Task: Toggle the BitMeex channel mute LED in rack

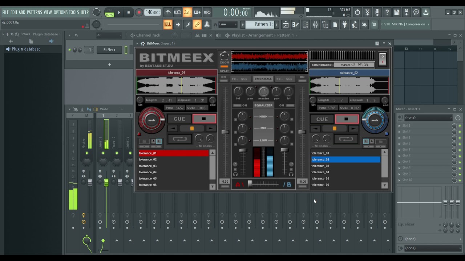Action: click(x=70, y=50)
